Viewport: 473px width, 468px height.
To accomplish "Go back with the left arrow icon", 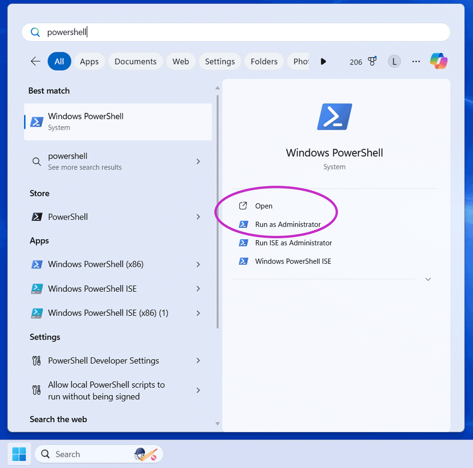I will 35,61.
